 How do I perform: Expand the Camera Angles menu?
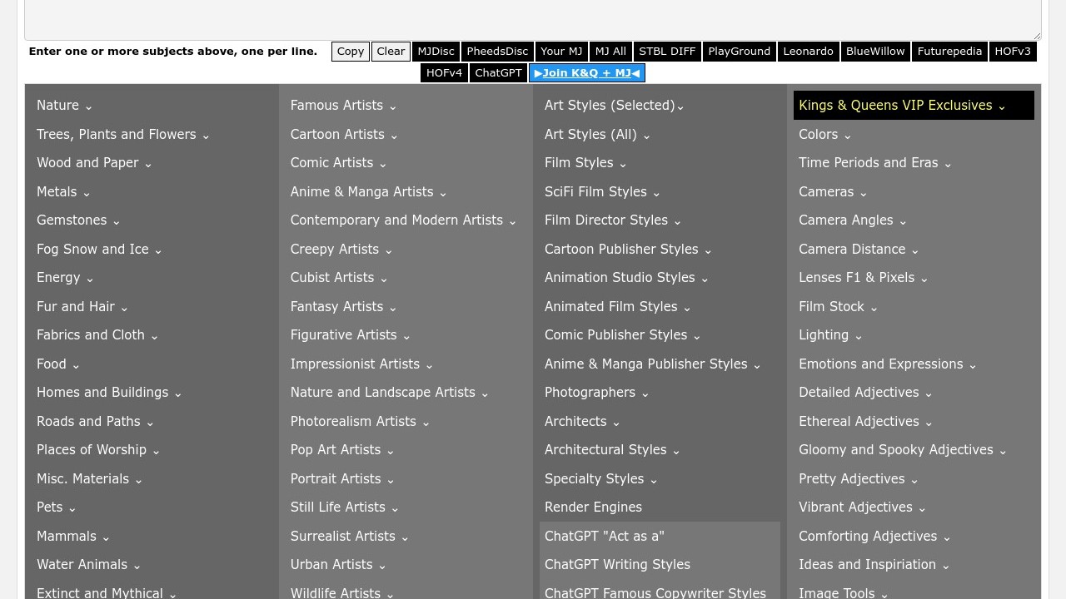(852, 220)
